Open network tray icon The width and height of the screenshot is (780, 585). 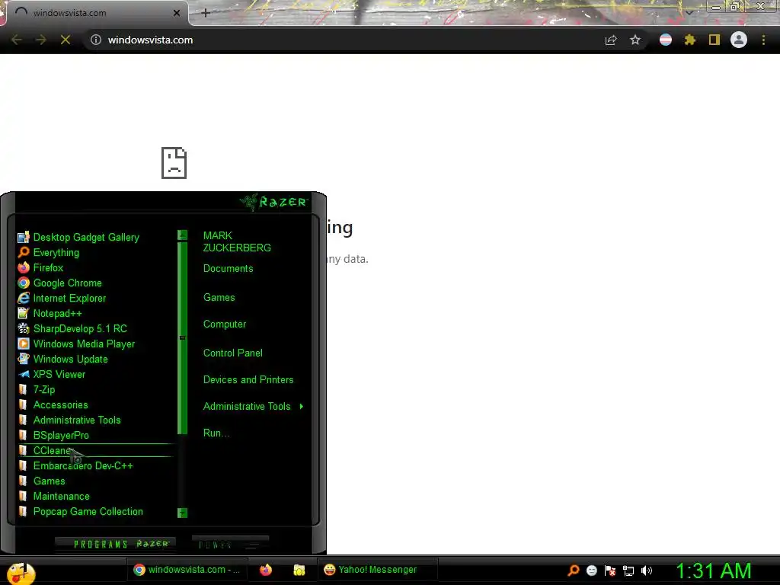(x=628, y=571)
